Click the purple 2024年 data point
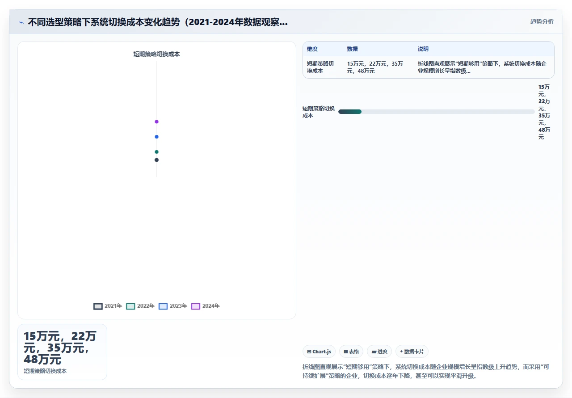The width and height of the screenshot is (572, 398). [x=156, y=121]
